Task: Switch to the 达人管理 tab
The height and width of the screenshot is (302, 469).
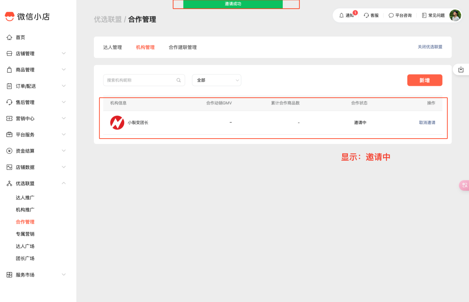Action: coord(112,47)
